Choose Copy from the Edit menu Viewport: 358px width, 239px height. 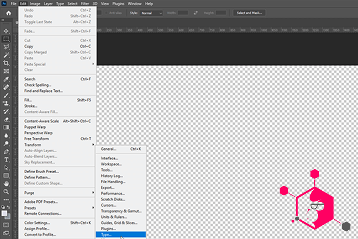coord(57,46)
